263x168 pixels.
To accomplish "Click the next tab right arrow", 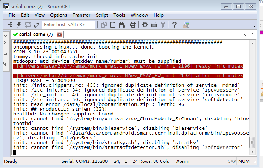I will (252, 35).
